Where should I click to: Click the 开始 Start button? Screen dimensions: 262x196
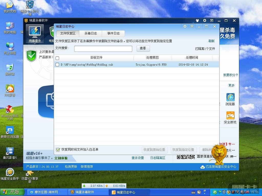click(12, 192)
